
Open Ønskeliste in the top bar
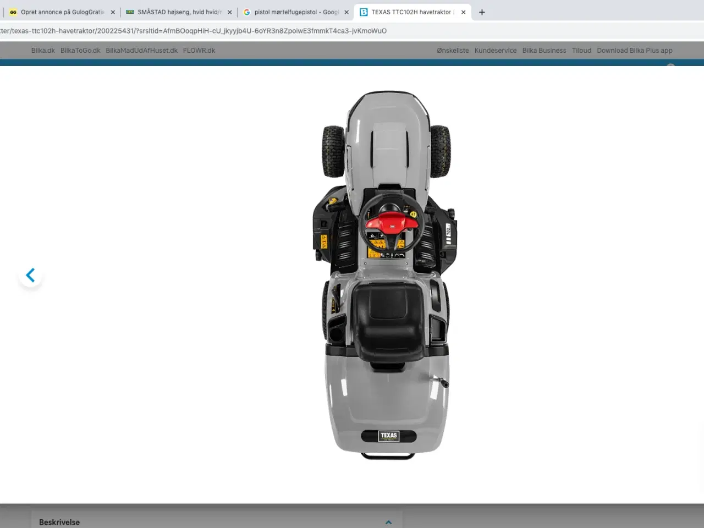pos(453,51)
